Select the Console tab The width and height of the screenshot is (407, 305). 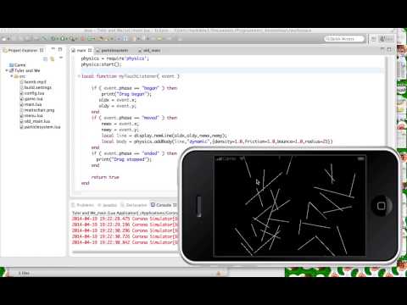(164, 205)
